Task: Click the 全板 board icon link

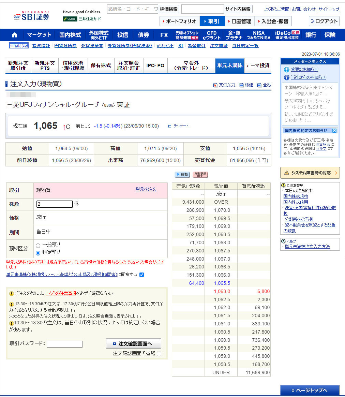Action: pyautogui.click(x=259, y=85)
